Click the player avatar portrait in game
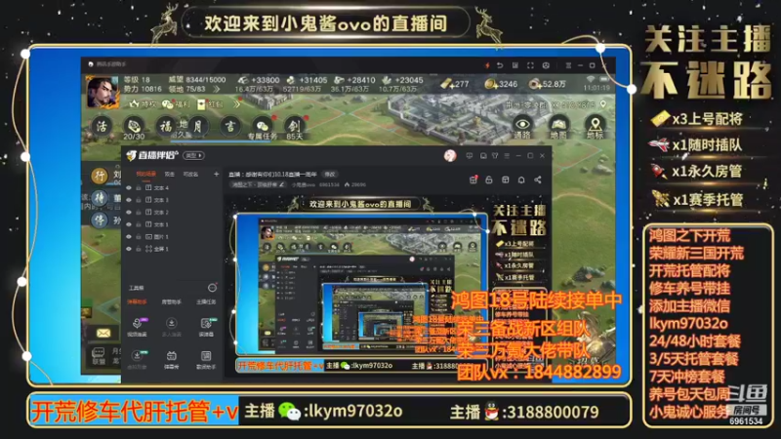 click(103, 92)
